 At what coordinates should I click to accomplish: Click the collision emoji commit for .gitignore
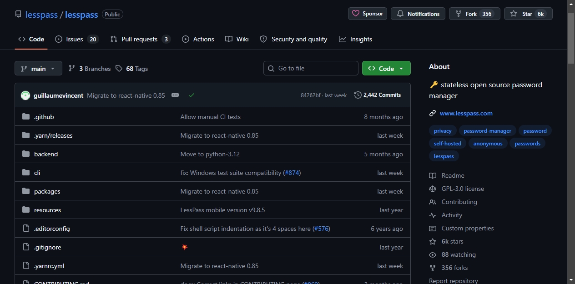184,247
